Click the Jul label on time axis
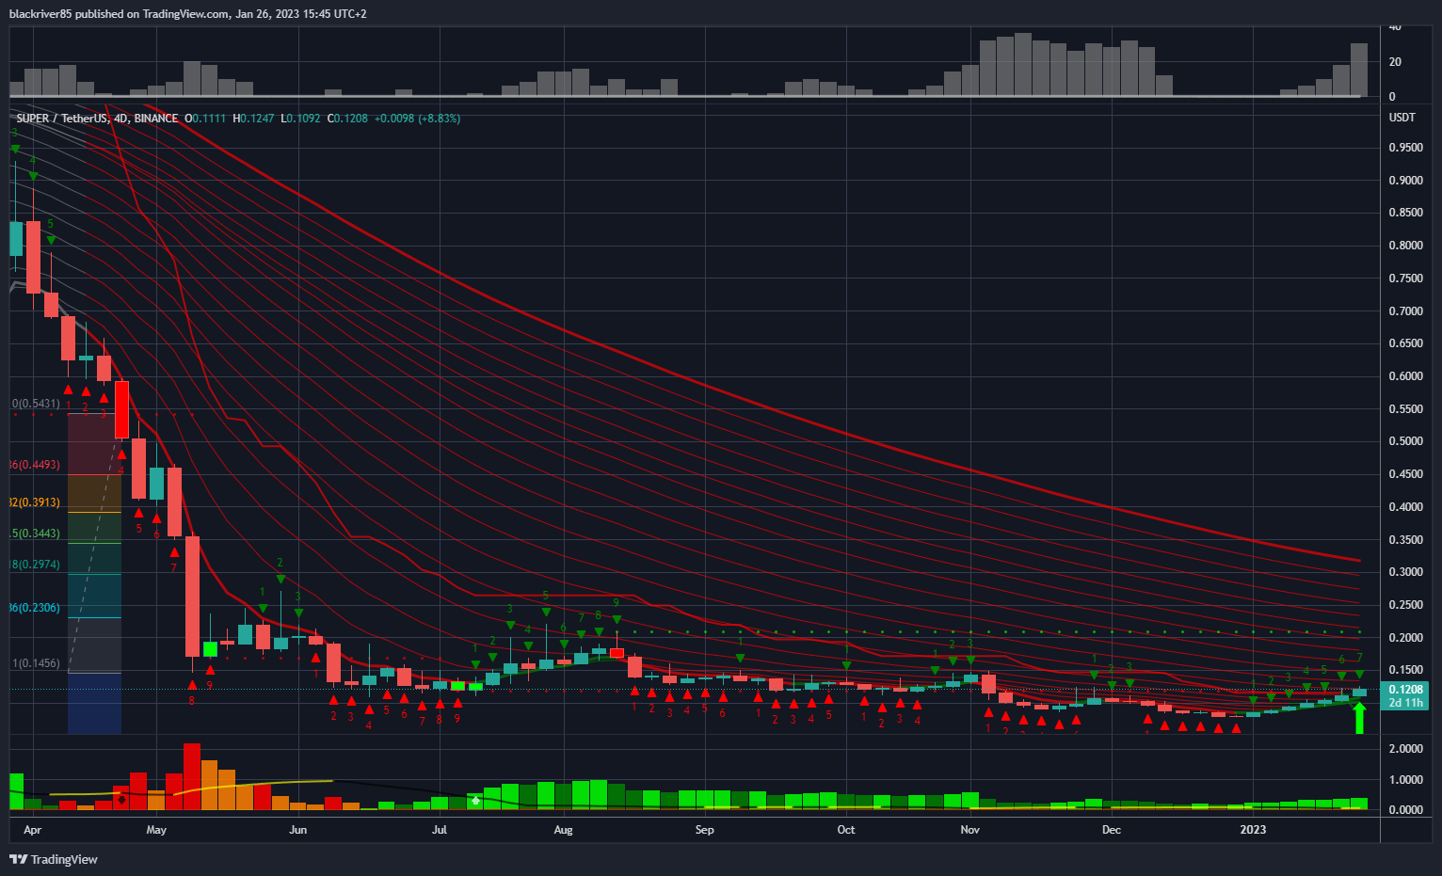This screenshot has height=876, width=1442. 439,830
